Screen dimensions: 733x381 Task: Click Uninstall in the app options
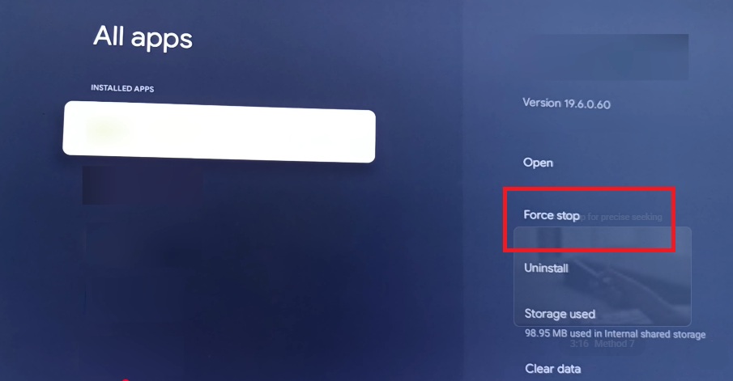[x=546, y=268]
